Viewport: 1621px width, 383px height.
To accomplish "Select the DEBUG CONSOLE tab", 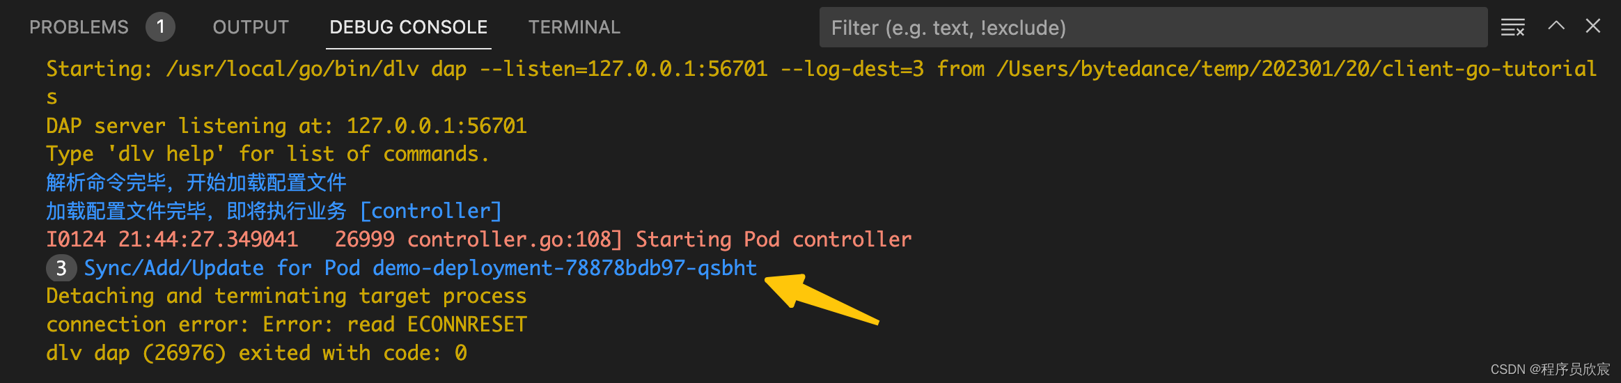I will (x=409, y=27).
